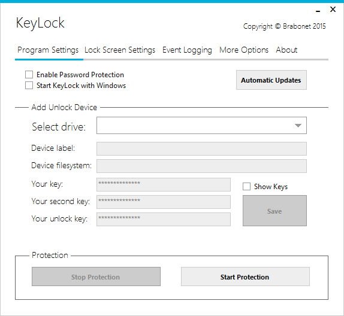
Task: Minimize the KeyLock window
Action: click(318, 10)
